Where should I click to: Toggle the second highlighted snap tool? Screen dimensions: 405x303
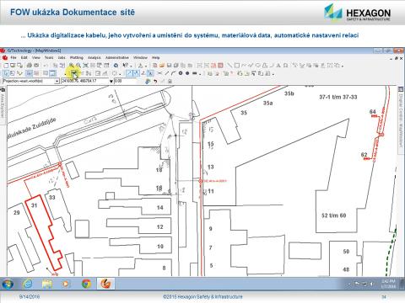coord(136,73)
